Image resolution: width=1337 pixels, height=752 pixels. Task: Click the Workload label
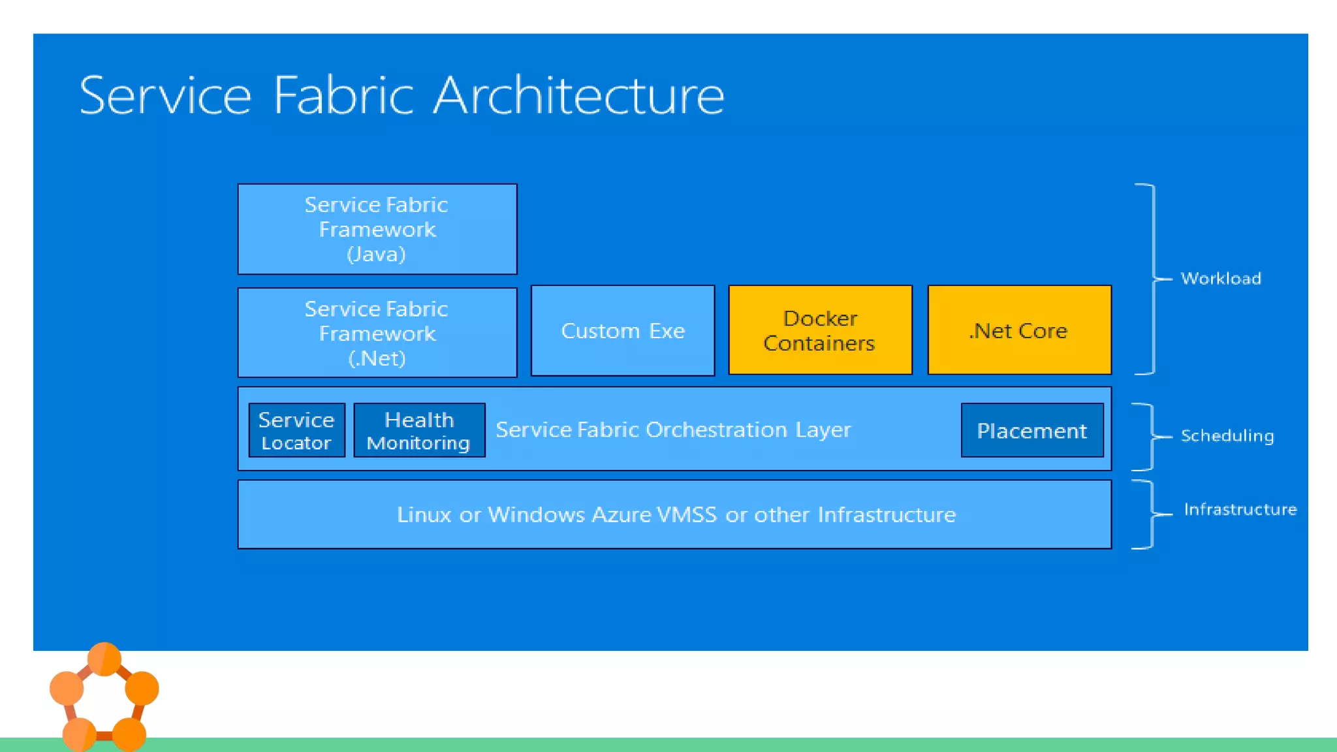point(1221,279)
